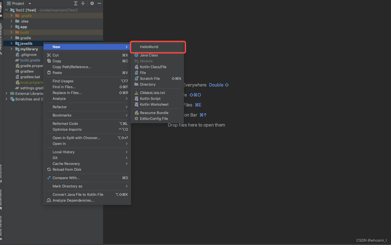
Task: Click the javalib module folder icon
Action: [x=17, y=43]
